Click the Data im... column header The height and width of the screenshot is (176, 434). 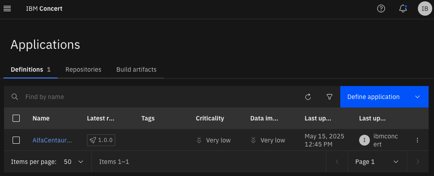point(264,118)
